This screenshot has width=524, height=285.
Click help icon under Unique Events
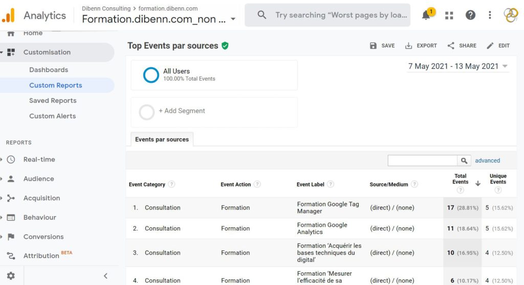pyautogui.click(x=498, y=190)
